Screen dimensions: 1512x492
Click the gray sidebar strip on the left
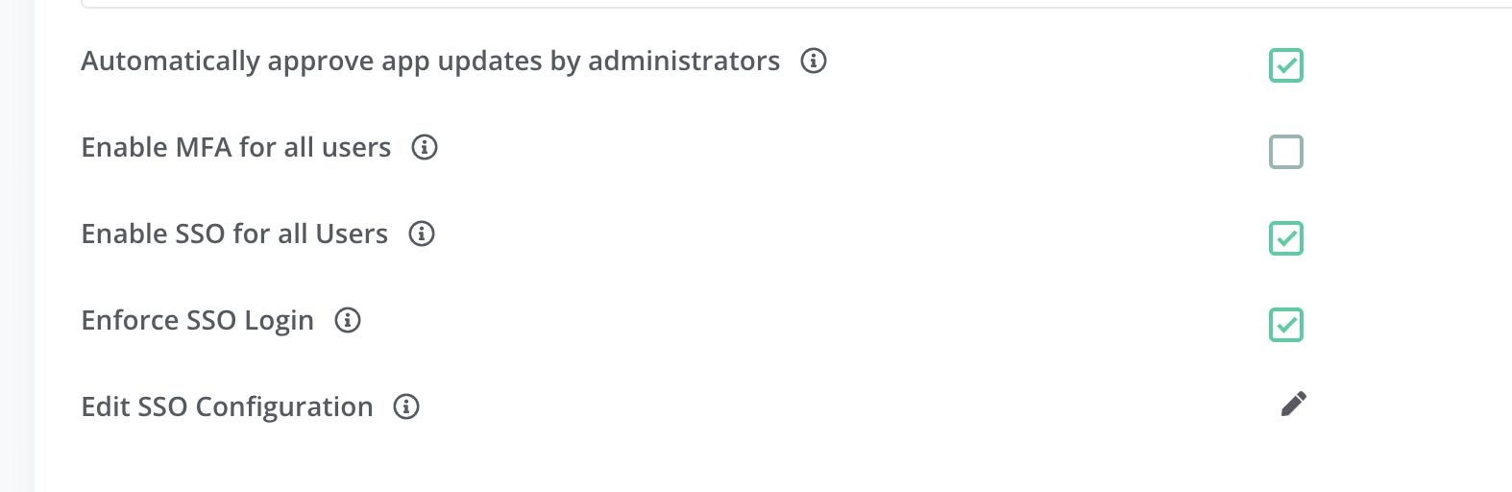16,246
